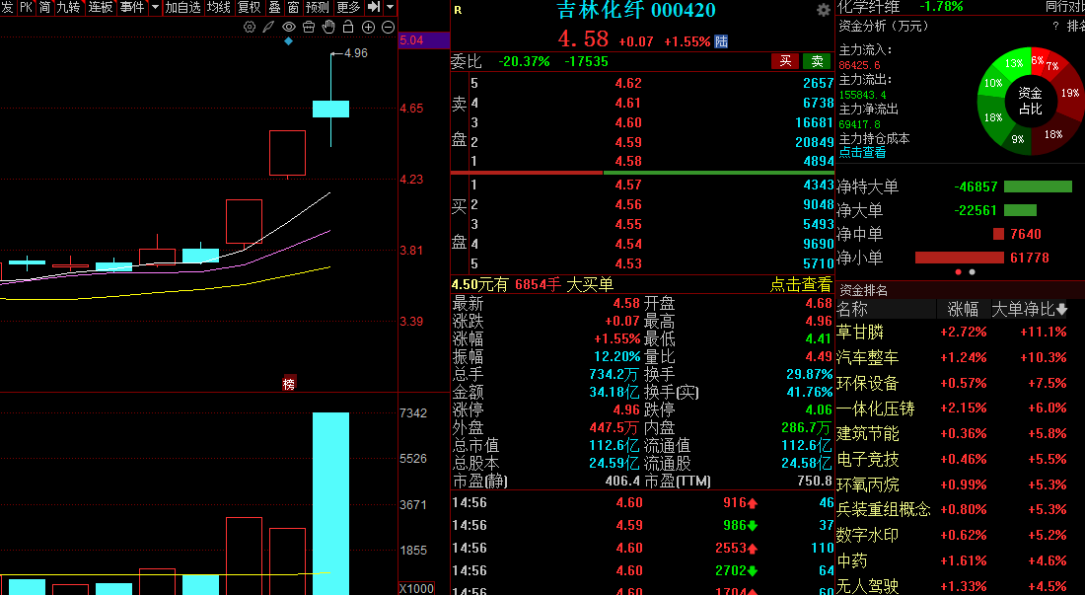The width and height of the screenshot is (1085, 595).
Task: Click the 名称 column header
Action: coord(852,309)
